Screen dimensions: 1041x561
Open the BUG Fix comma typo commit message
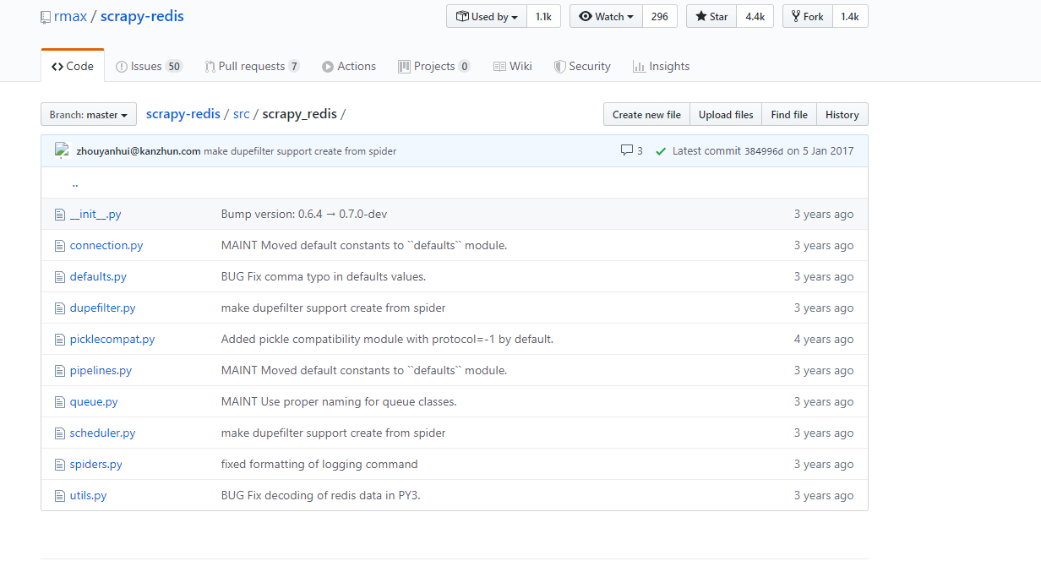point(324,277)
